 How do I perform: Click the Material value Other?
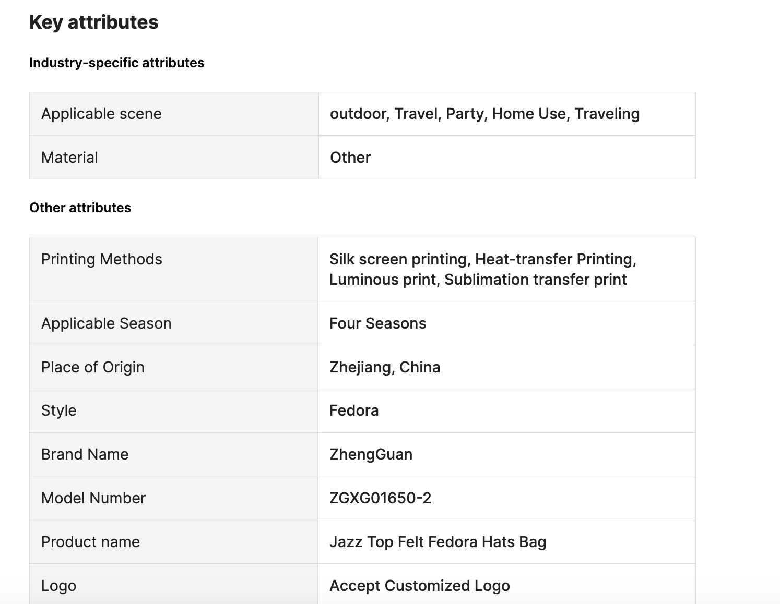coord(350,158)
